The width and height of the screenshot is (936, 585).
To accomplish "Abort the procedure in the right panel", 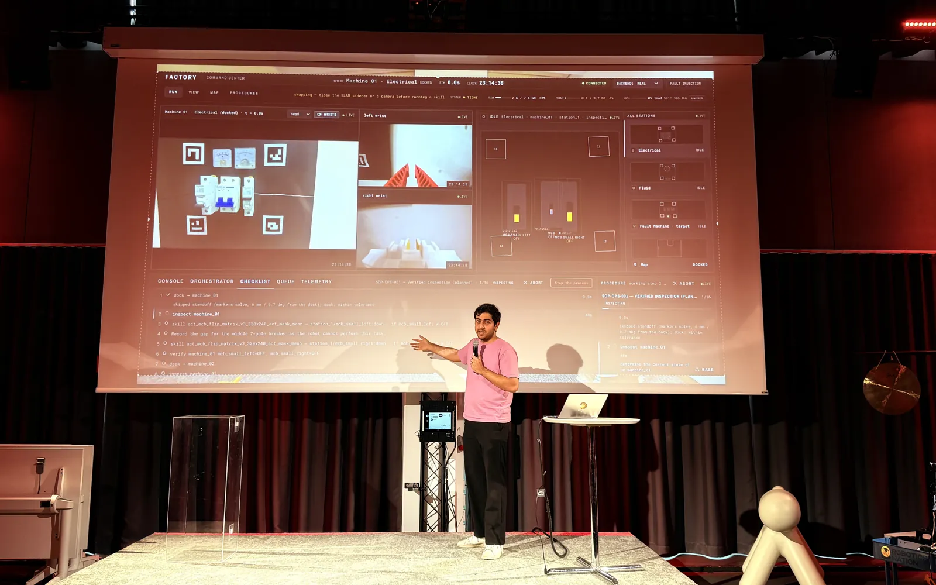I will point(683,284).
